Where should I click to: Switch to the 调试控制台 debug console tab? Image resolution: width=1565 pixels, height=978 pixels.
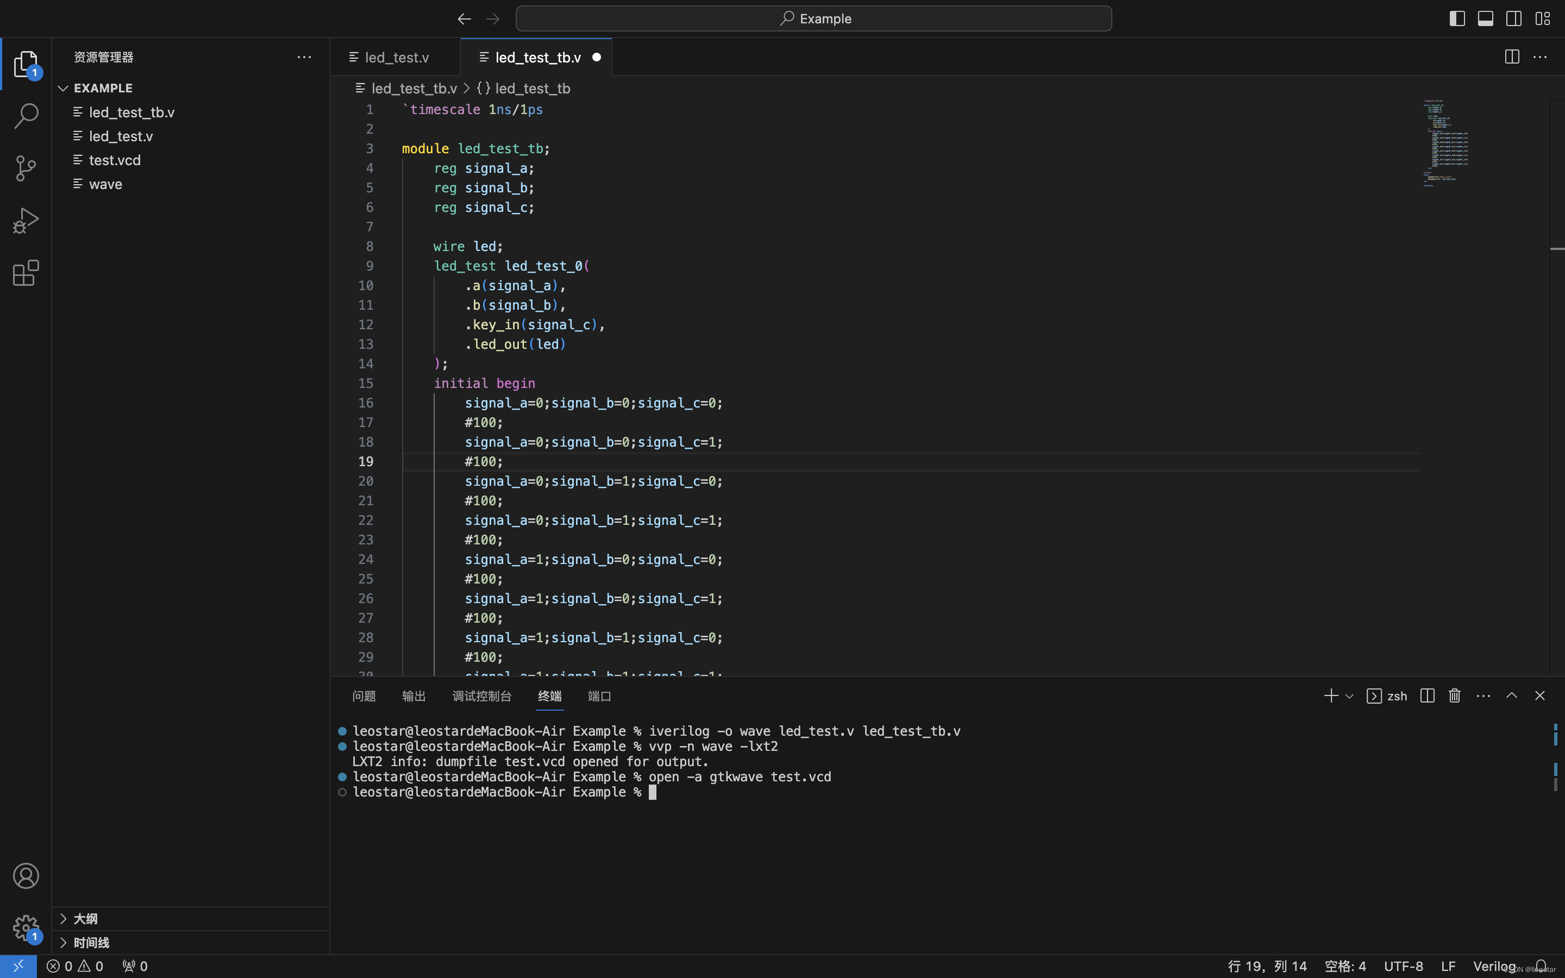pyautogui.click(x=482, y=696)
